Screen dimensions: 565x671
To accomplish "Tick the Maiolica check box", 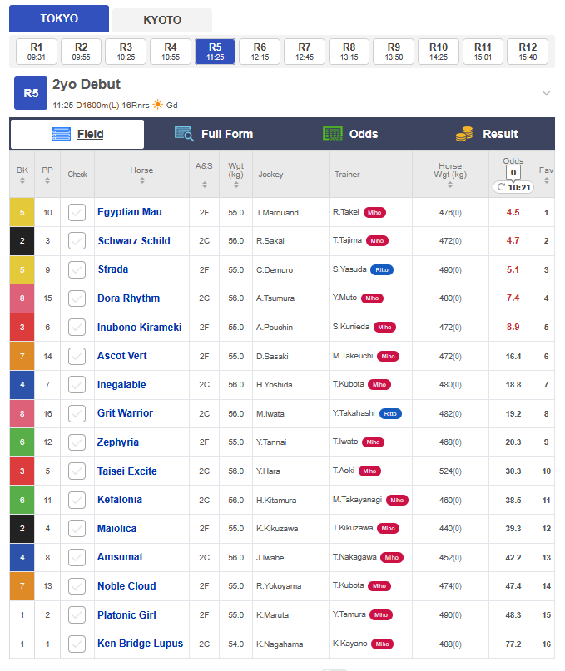I will pyautogui.click(x=77, y=529).
